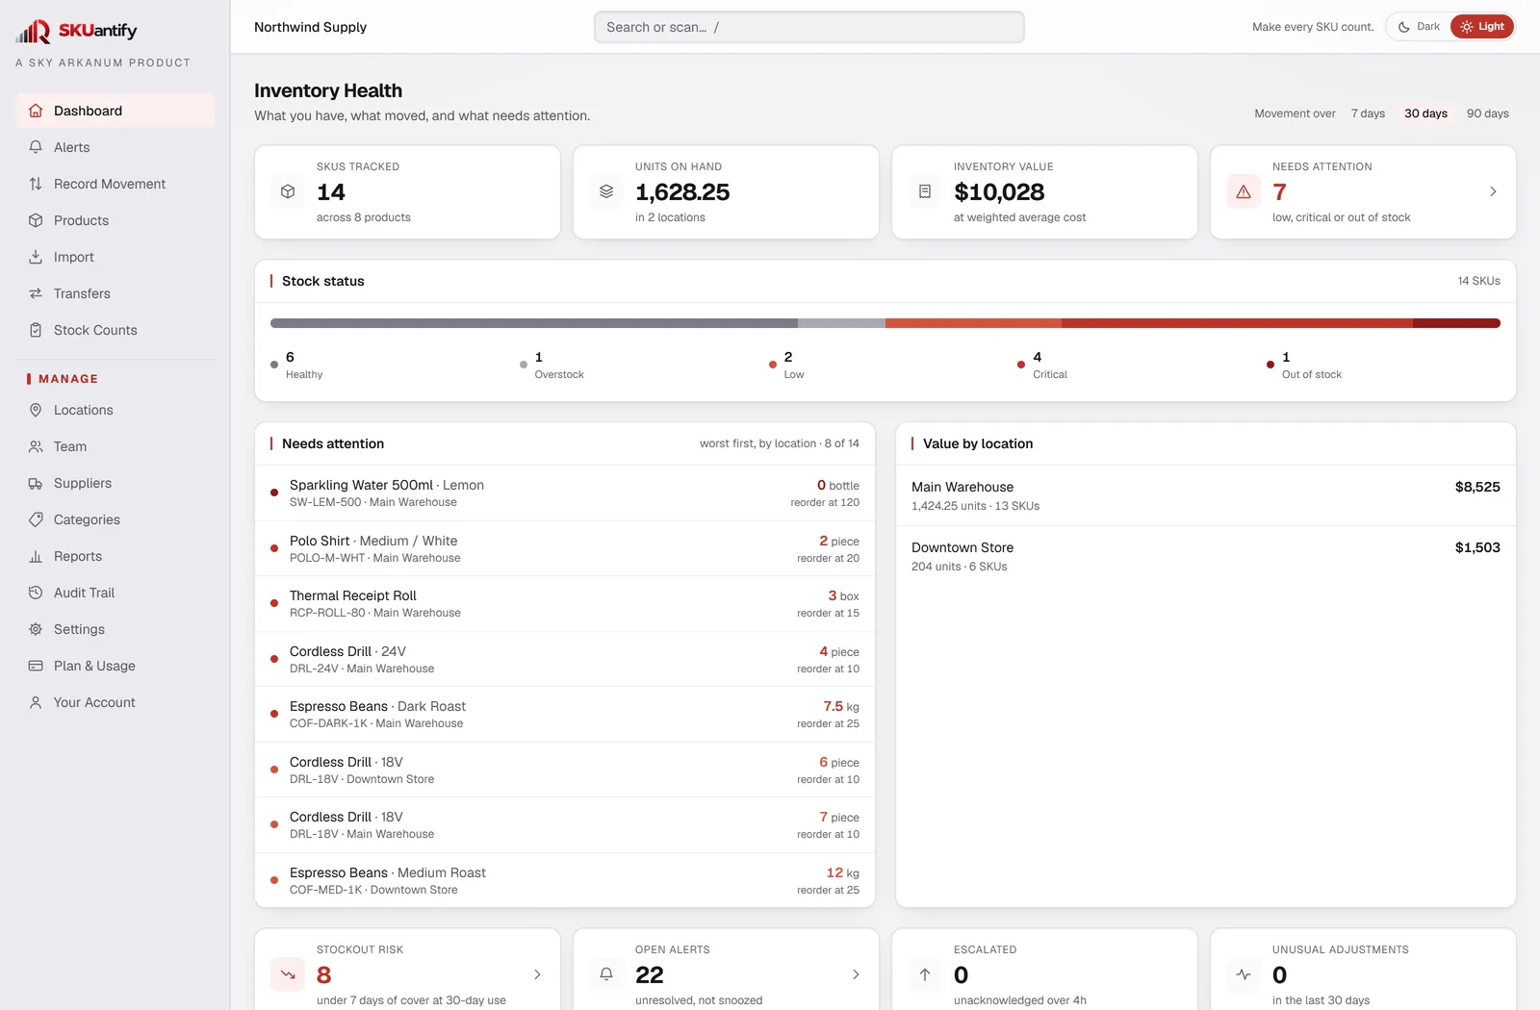Click the Audit Trail history icon
Viewport: 1540px width, 1010px height.
coord(36,593)
